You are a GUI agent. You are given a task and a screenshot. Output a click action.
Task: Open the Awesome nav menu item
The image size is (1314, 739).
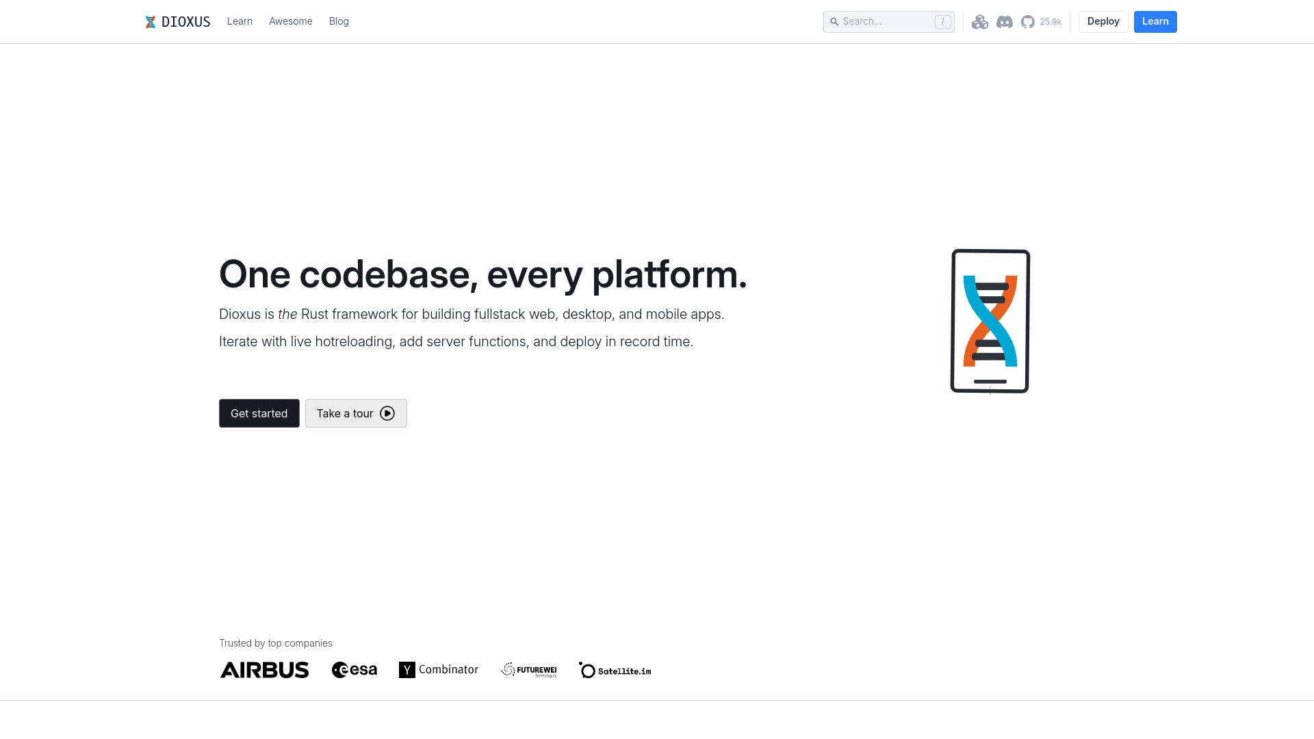[x=291, y=21]
